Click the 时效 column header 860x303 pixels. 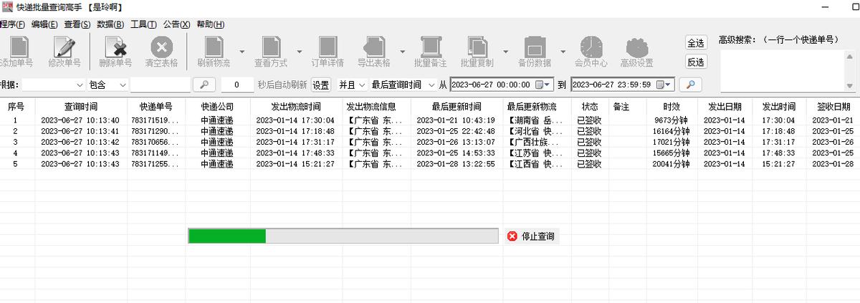pos(672,106)
